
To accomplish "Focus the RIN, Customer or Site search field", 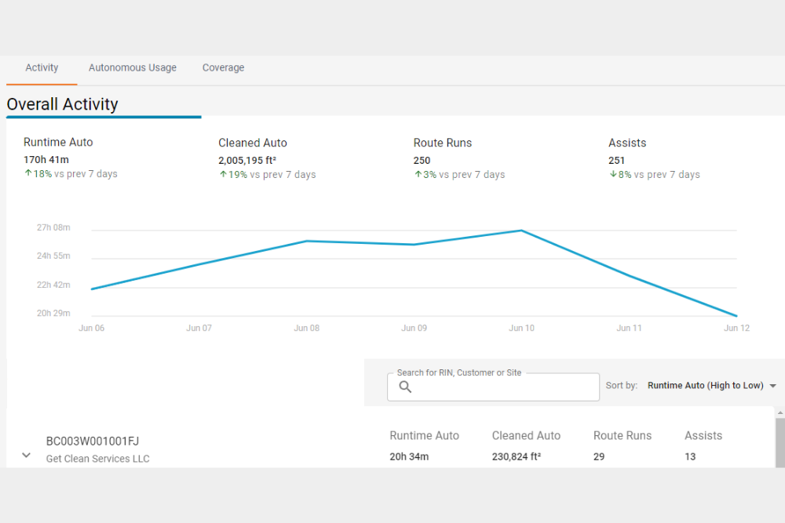I will (493, 387).
